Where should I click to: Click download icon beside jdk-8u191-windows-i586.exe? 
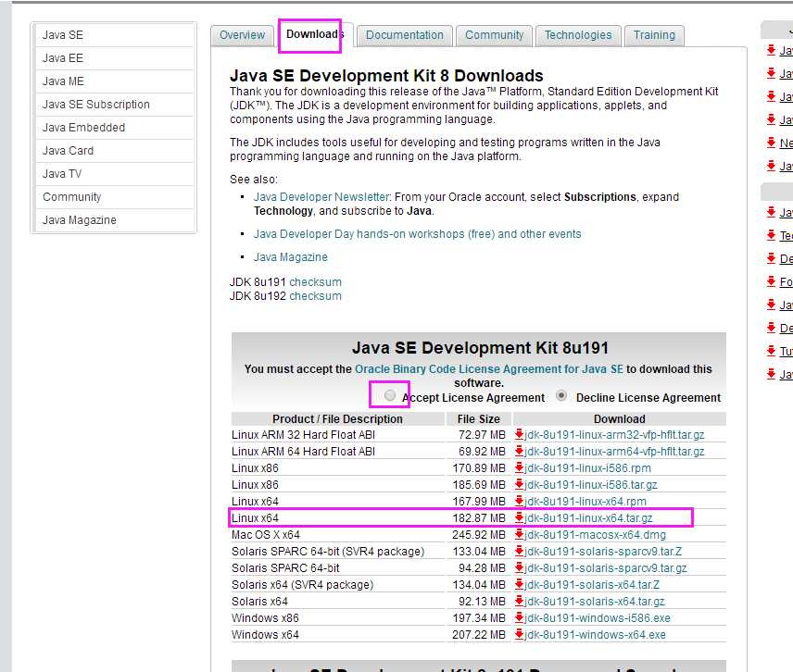click(519, 618)
